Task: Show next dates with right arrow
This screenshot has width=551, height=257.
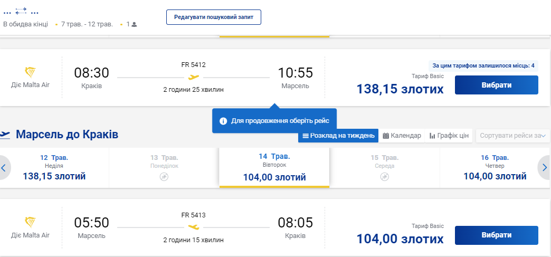Action: point(545,168)
